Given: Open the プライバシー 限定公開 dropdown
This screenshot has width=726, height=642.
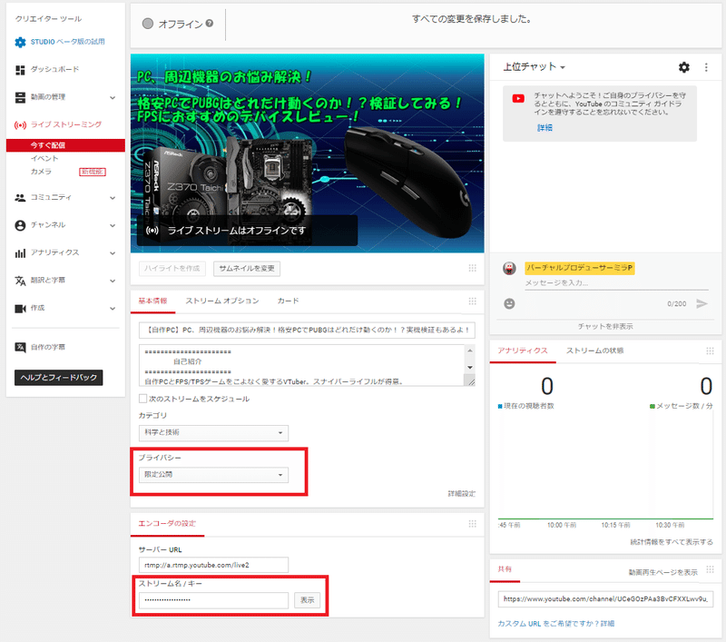Looking at the screenshot, I should 213,475.
